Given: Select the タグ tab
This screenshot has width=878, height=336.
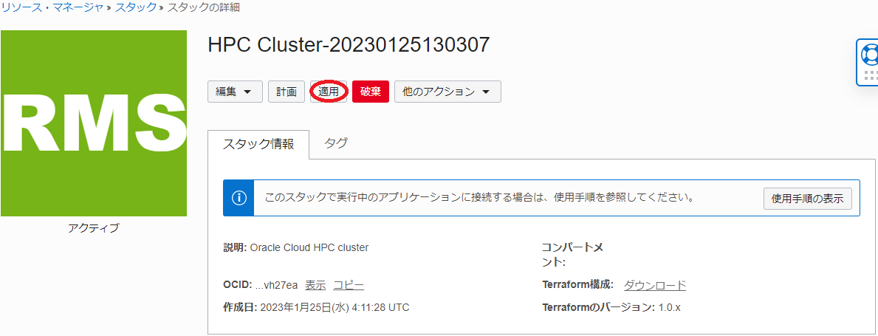Looking at the screenshot, I should coord(336,143).
